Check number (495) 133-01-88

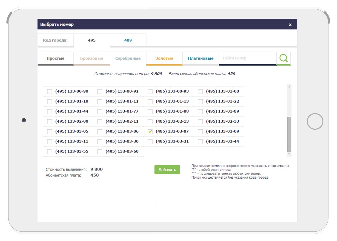(x=150, y=112)
